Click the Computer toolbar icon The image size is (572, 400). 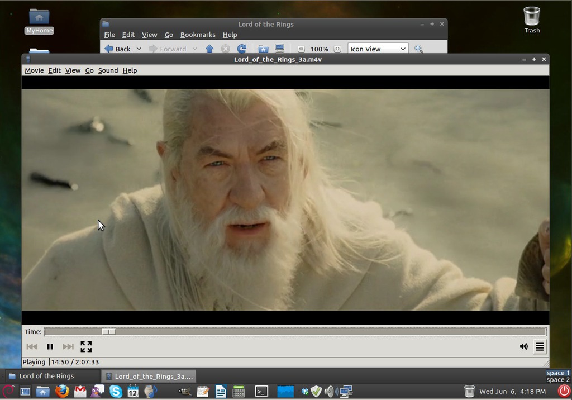click(280, 49)
